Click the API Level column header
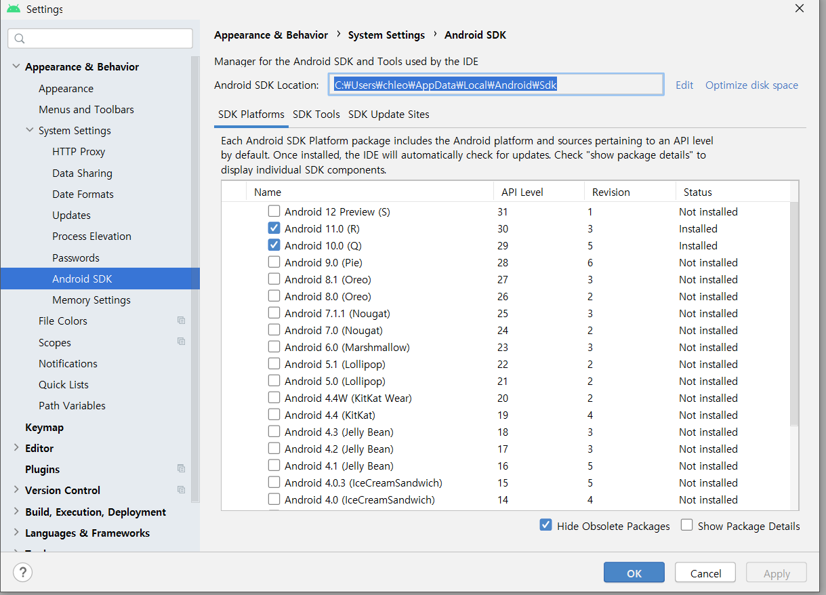The width and height of the screenshot is (826, 595). coord(539,192)
